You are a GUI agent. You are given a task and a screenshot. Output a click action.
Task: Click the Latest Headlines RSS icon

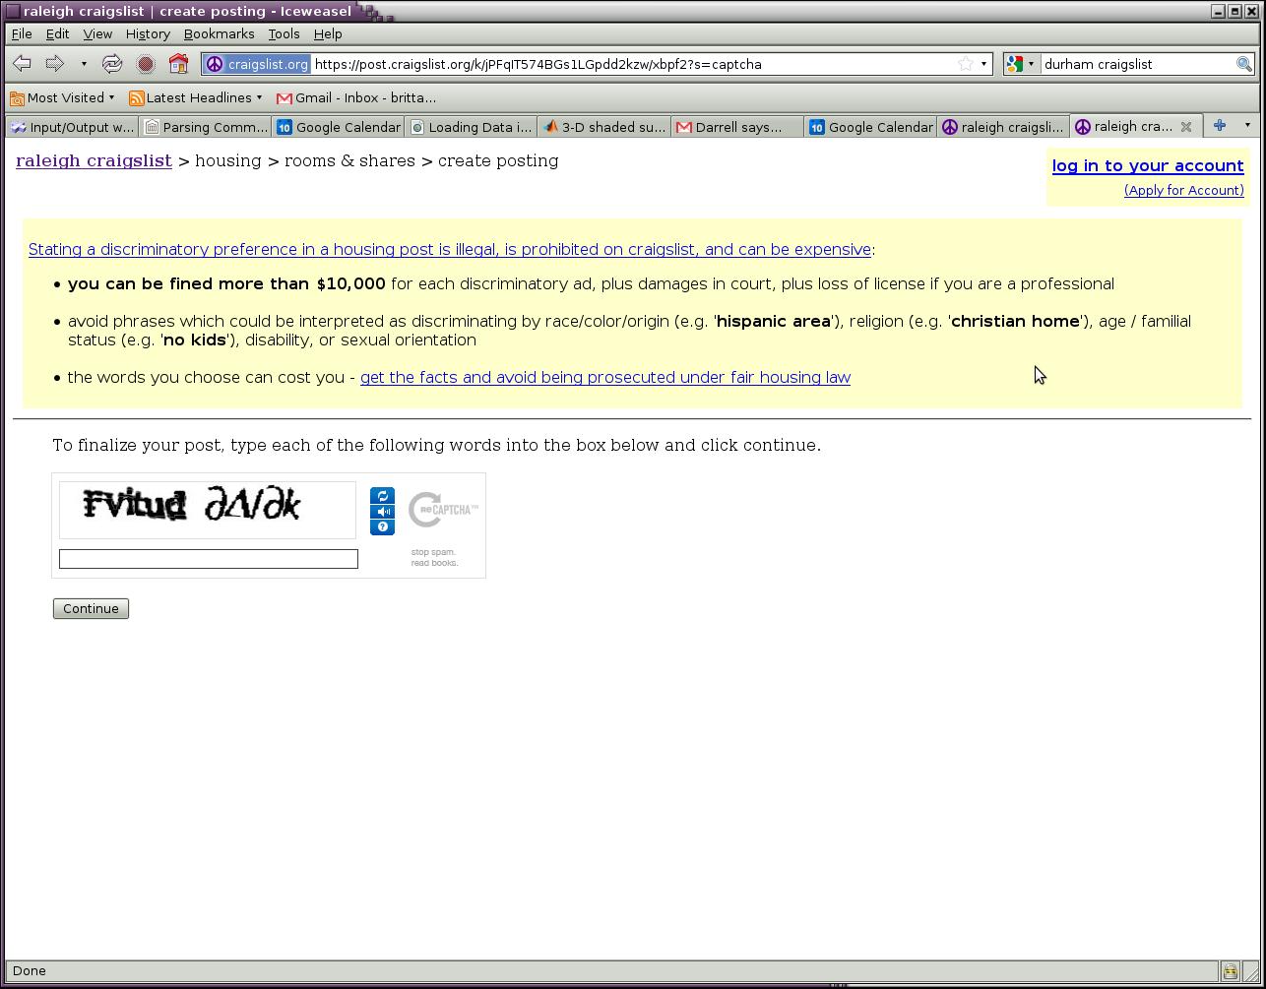point(136,97)
